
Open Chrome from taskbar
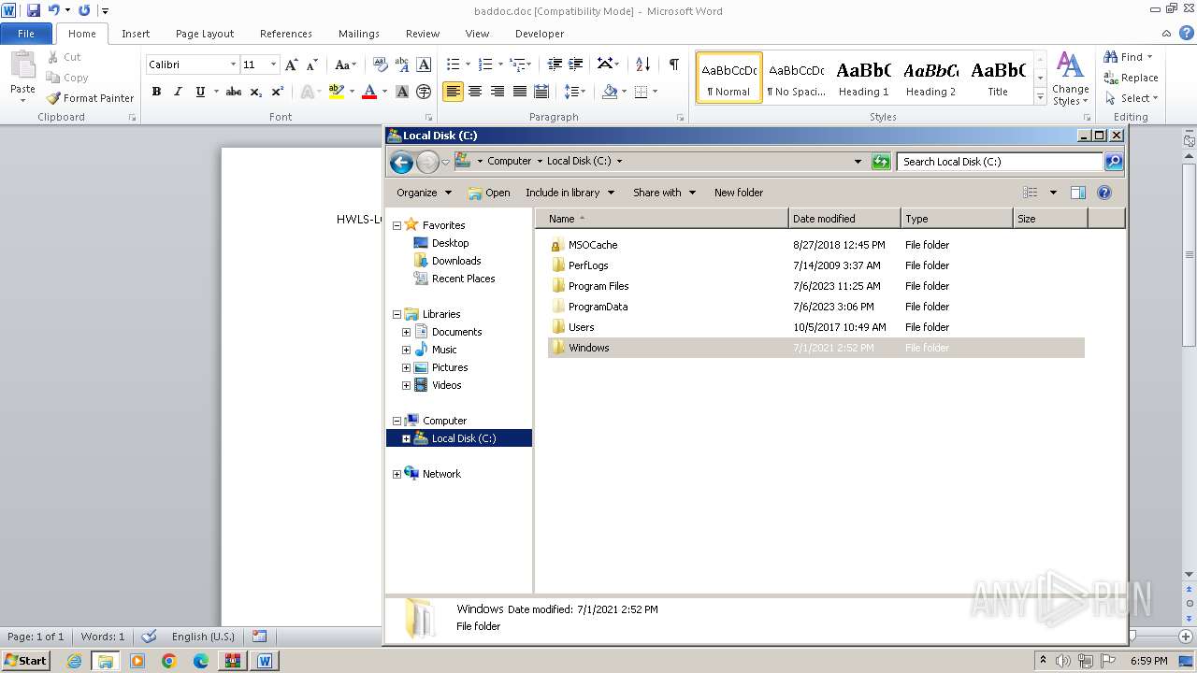point(168,661)
